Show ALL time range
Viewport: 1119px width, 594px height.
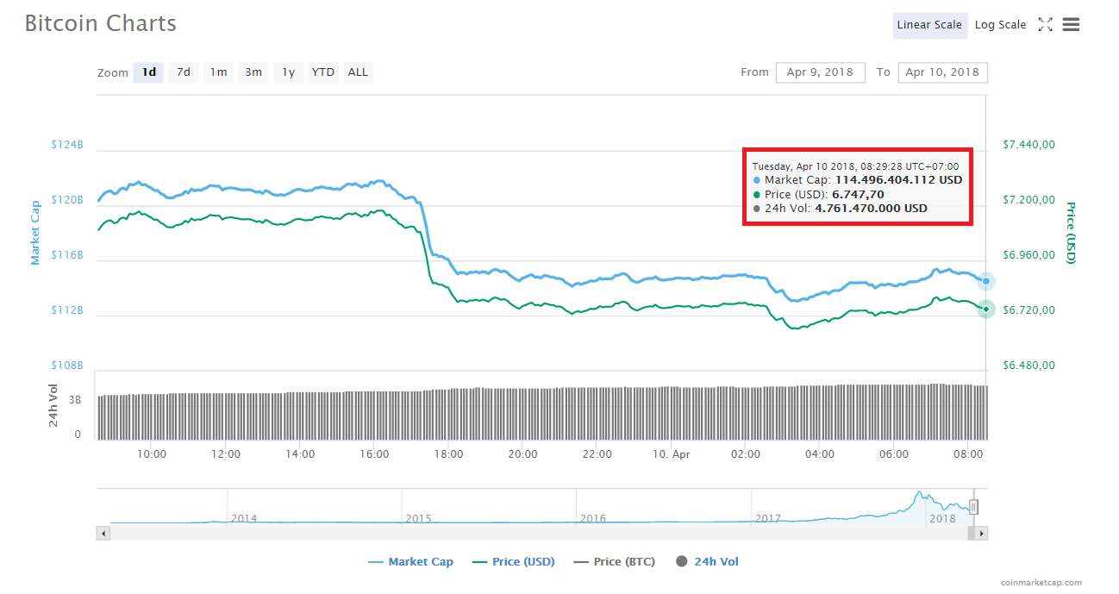point(358,72)
